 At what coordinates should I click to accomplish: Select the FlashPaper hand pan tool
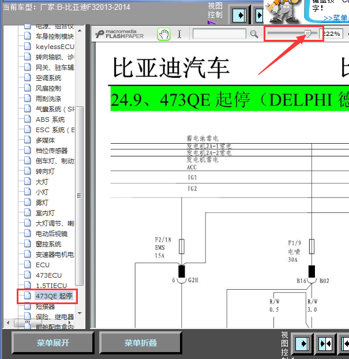tap(164, 35)
